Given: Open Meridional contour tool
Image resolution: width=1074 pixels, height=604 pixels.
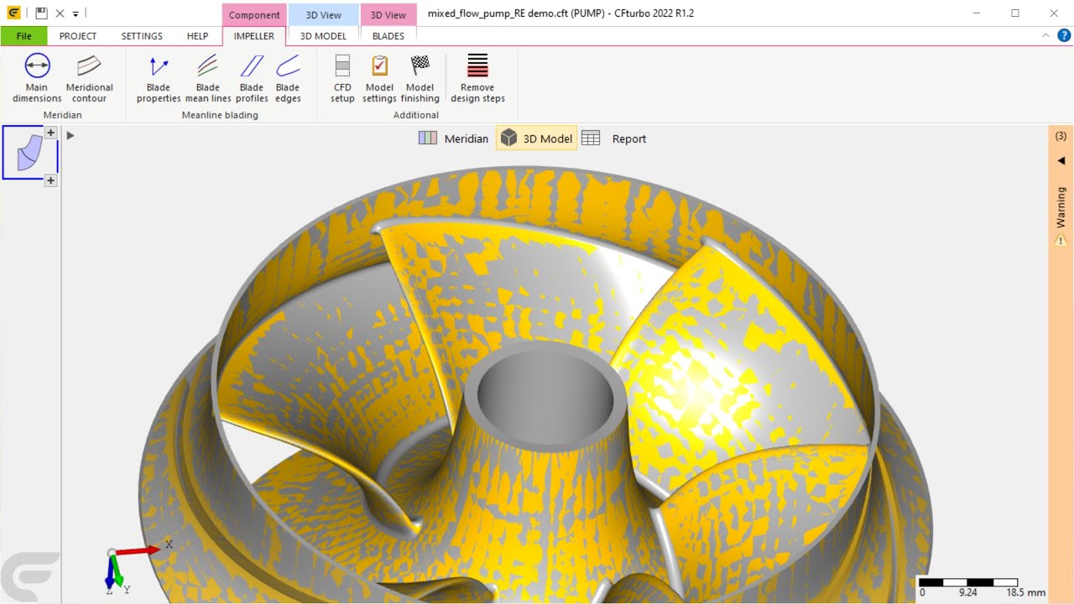Looking at the screenshot, I should pyautogui.click(x=89, y=78).
